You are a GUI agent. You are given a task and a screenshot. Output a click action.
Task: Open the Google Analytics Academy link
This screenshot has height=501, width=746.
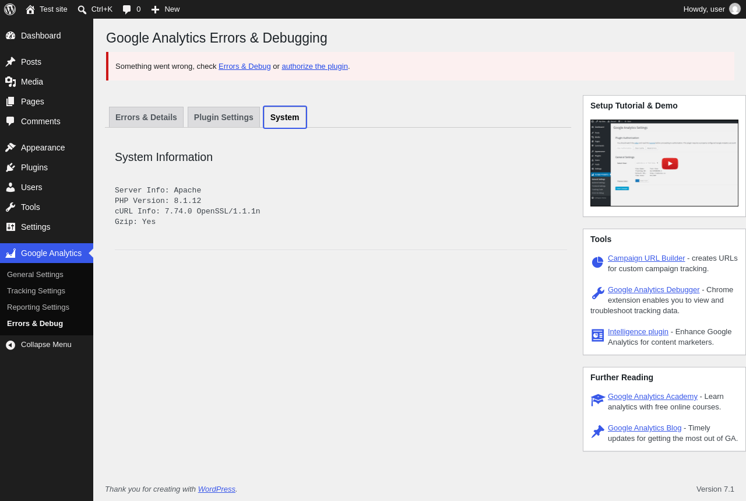tap(653, 396)
